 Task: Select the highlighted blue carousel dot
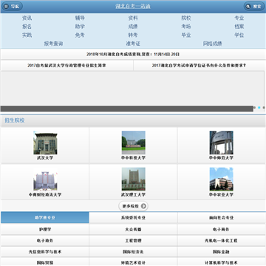pyautogui.click(x=259, y=107)
